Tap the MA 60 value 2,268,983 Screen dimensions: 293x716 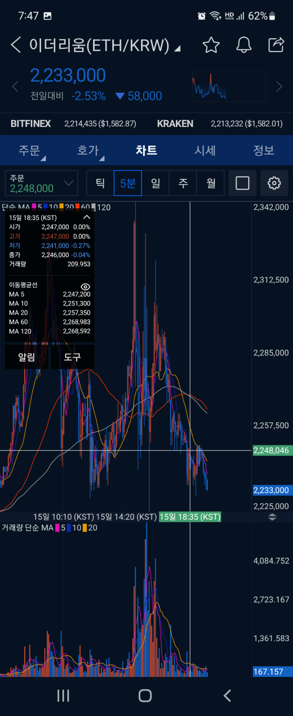77,322
